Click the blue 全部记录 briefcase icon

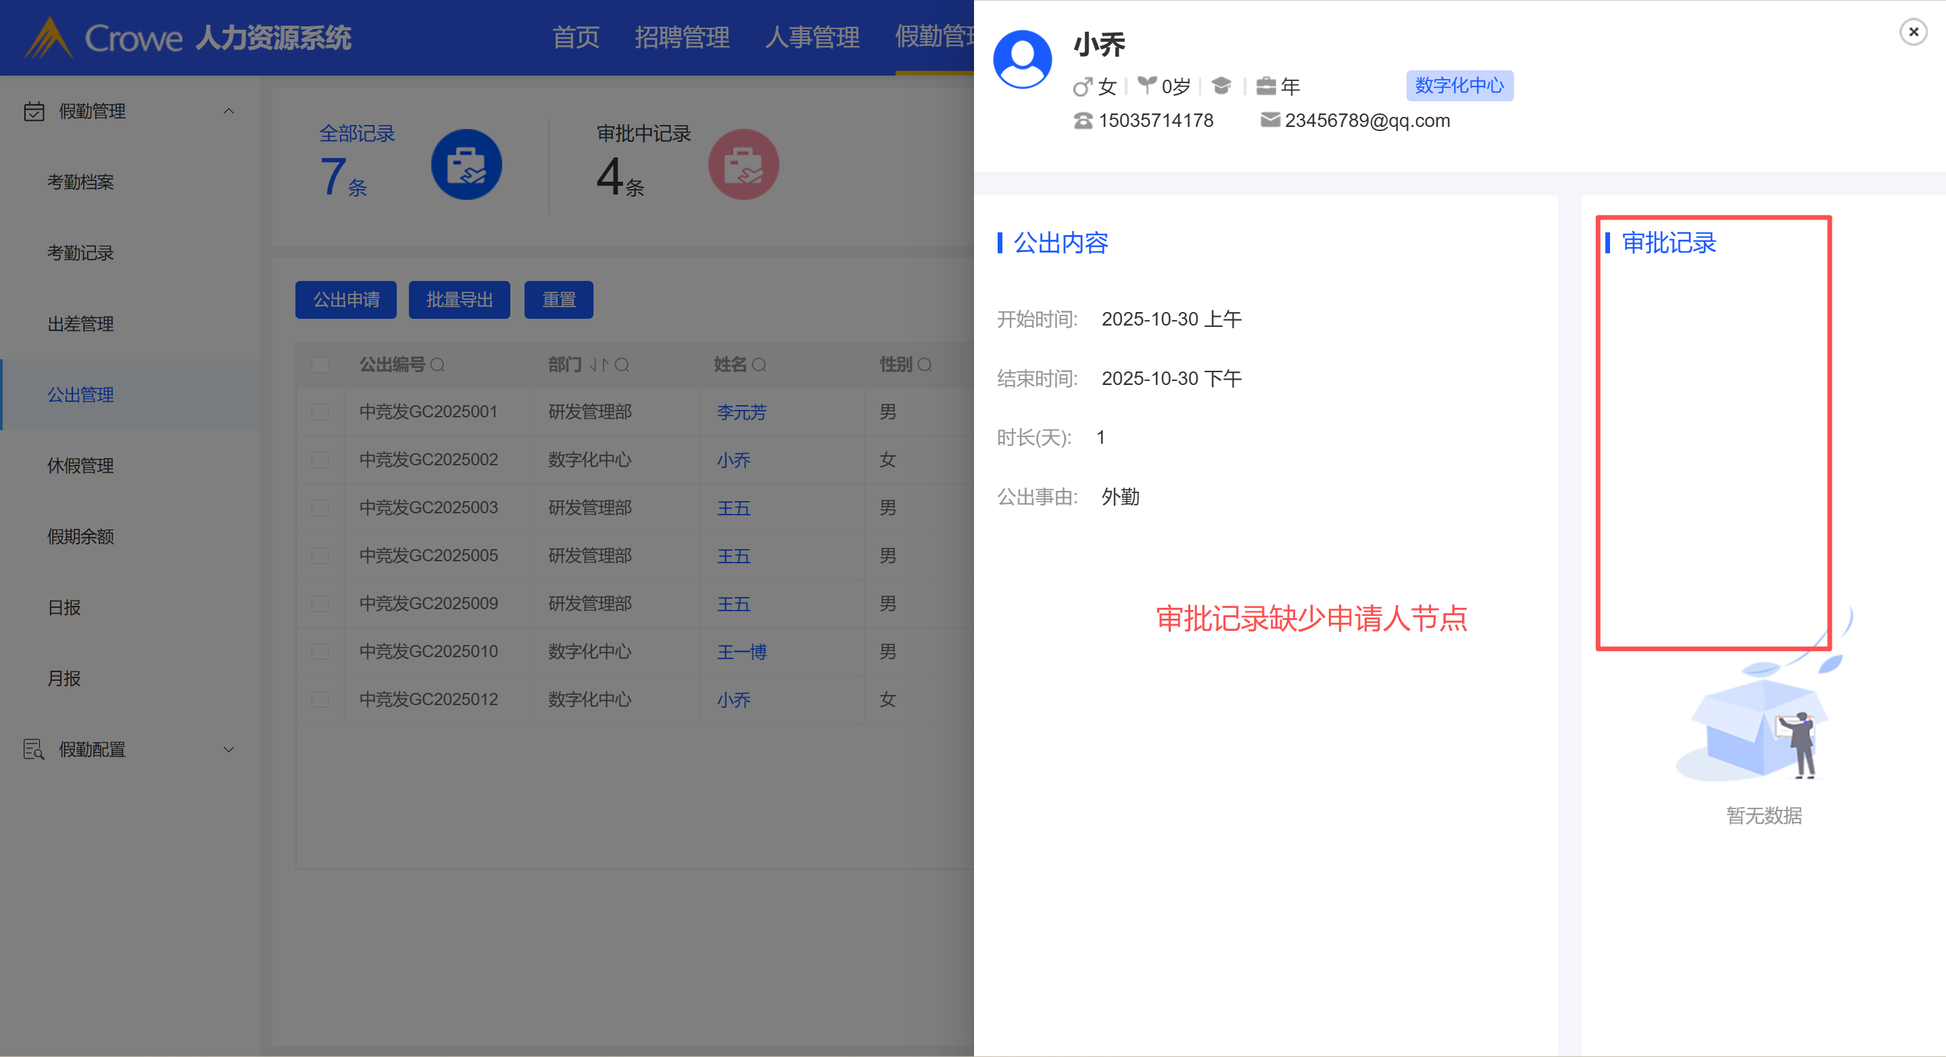click(466, 165)
